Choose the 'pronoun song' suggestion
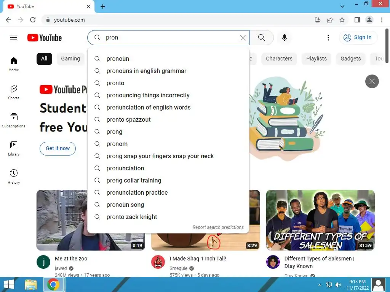Viewport: 390px width, 292px height. click(x=168, y=205)
